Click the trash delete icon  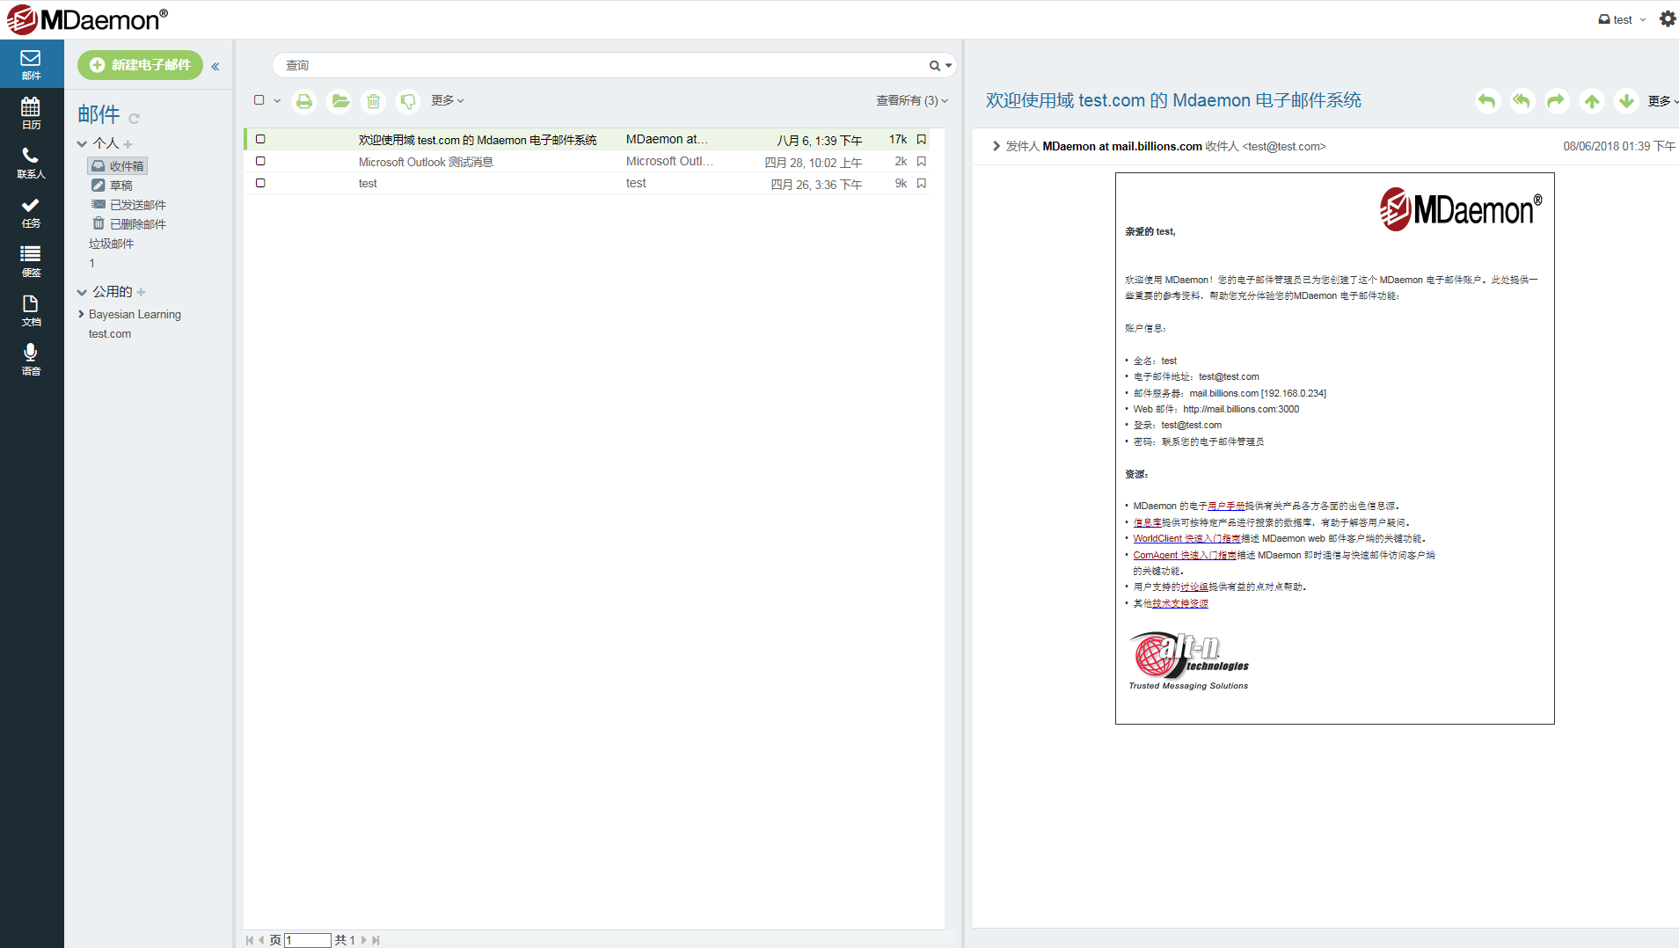point(374,102)
